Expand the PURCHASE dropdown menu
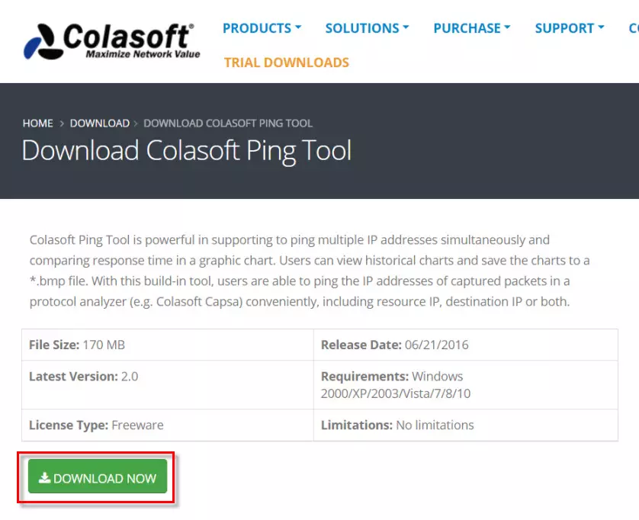Viewport: 639px width, 520px height. (x=471, y=28)
